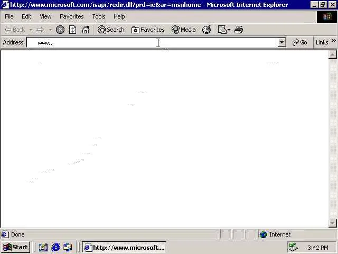Image resolution: width=338 pixels, height=254 pixels.
Task: Click the network tray icon
Action: coord(293,248)
